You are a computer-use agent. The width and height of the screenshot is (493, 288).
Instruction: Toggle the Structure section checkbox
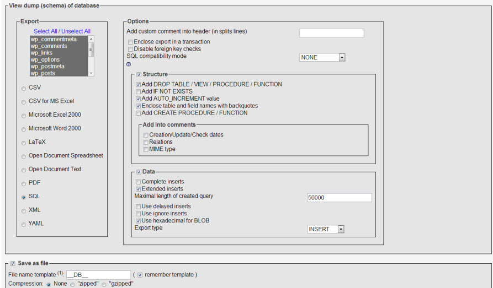(x=139, y=75)
